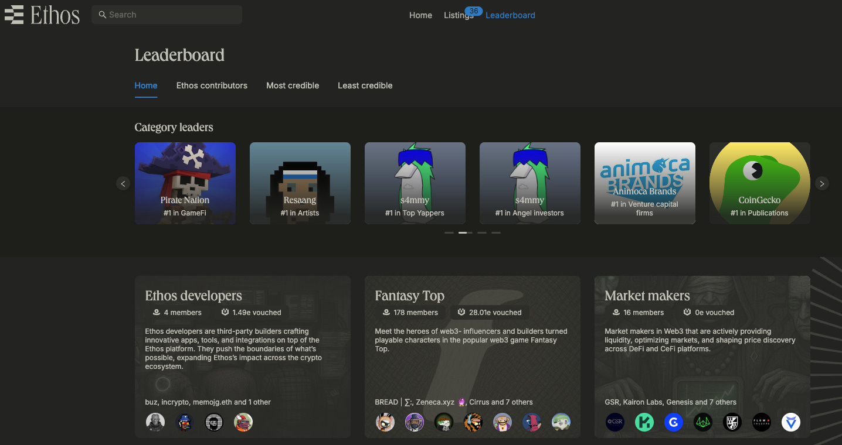Click 'buz, incrypto, memojg.eth and 1 other'

point(208,402)
